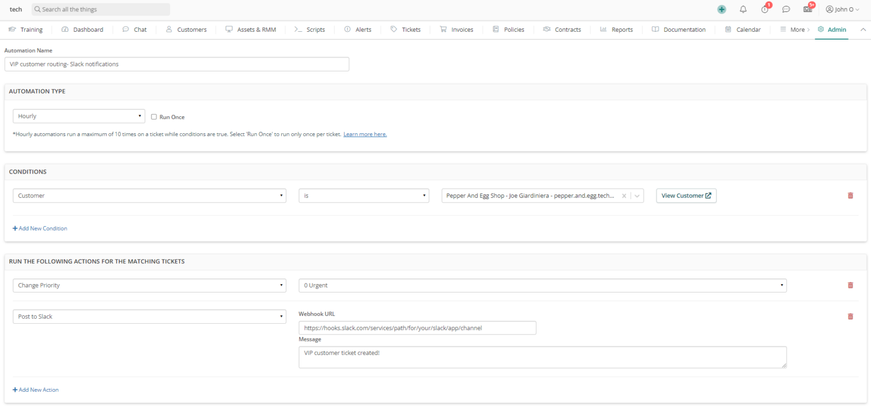Clear the selected customer with X
871x406 pixels.
(x=624, y=196)
